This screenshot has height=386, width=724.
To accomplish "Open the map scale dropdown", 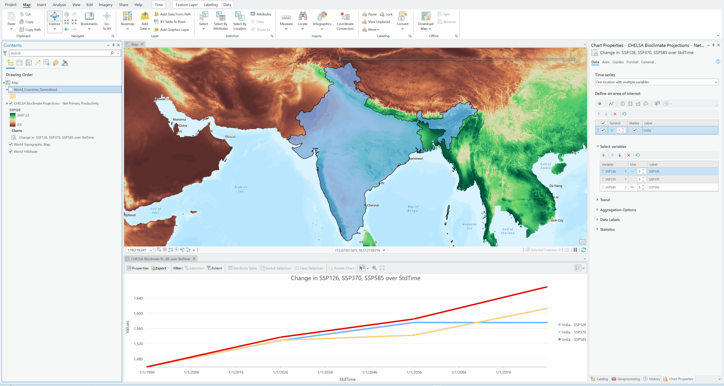I will tap(151, 250).
